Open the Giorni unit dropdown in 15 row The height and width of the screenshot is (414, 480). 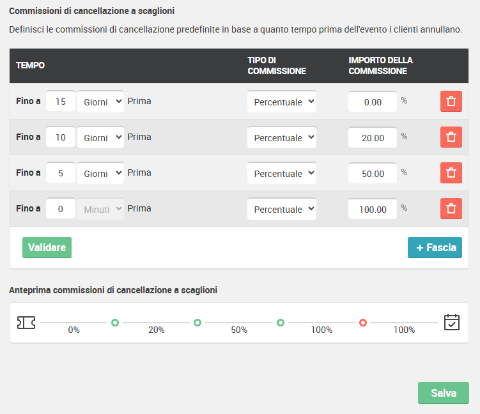tap(101, 102)
